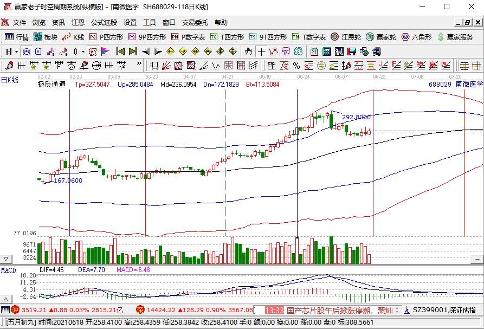Expand hidden toolbar buttons via the » chevron

[x=139, y=63]
